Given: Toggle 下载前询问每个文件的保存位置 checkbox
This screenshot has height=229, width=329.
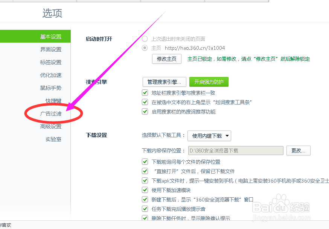Looking at the screenshot, I should coord(145,161).
